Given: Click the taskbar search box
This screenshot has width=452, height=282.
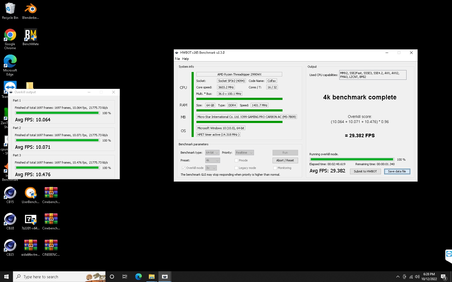Looking at the screenshot, I should [x=59, y=277].
